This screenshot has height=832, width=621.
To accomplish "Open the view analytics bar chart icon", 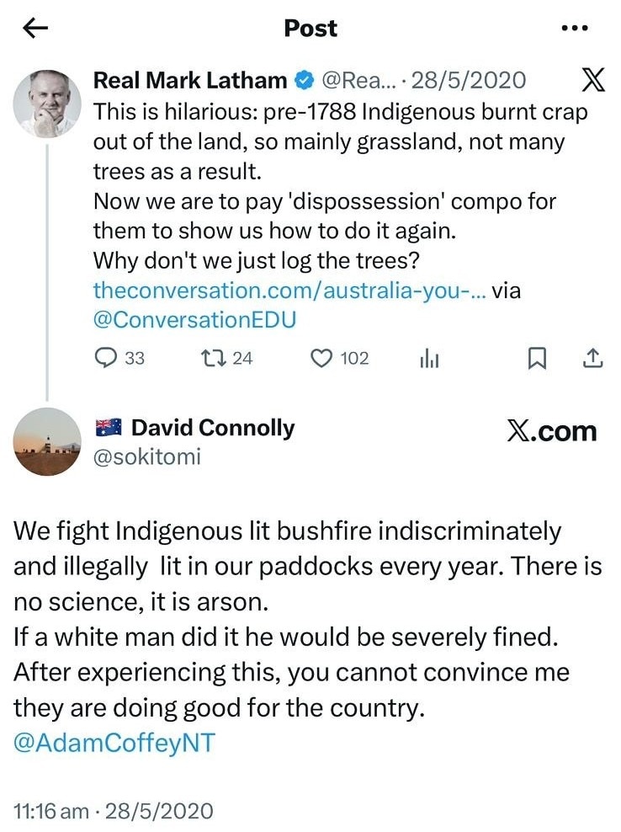I will coord(431,358).
